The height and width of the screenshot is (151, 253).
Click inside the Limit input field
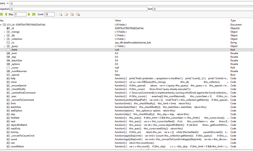[49, 14]
